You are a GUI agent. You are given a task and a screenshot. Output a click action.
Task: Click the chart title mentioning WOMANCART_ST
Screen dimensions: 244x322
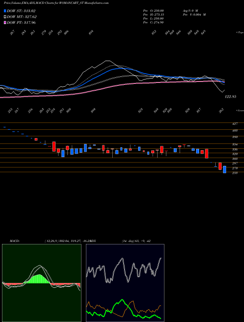(x=56, y=3)
